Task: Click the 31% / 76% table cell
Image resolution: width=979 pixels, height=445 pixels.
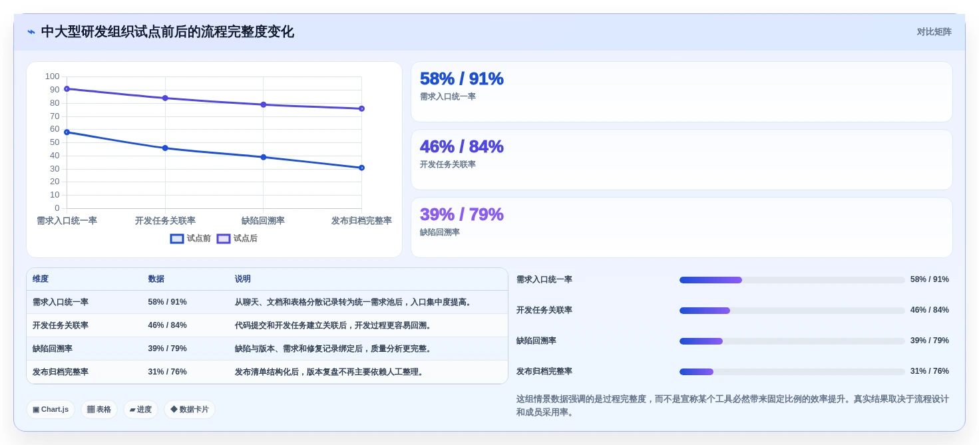Action: pyautogui.click(x=167, y=372)
